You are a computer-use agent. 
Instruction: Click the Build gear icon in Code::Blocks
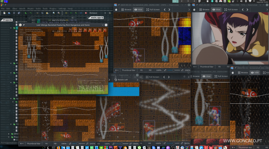tap(66, 13)
